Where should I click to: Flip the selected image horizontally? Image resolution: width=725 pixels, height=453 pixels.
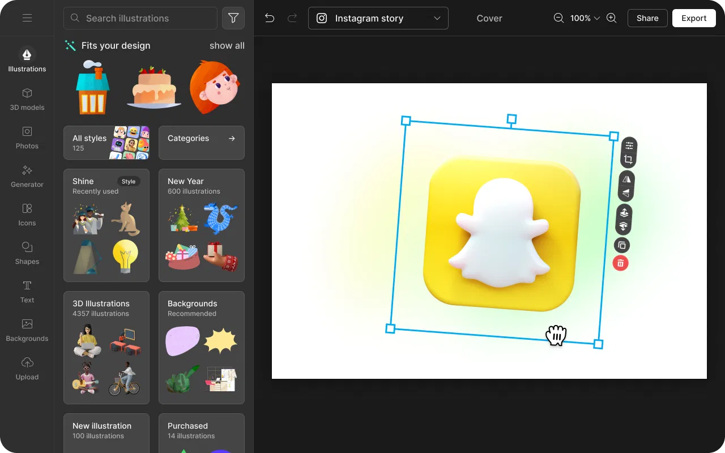(626, 179)
